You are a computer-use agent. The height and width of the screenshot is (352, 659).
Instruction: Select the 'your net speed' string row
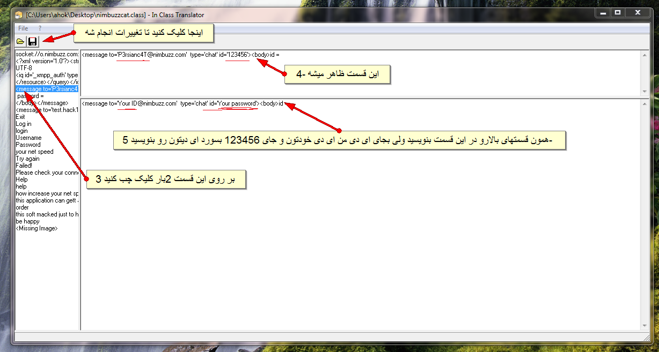tap(47, 152)
